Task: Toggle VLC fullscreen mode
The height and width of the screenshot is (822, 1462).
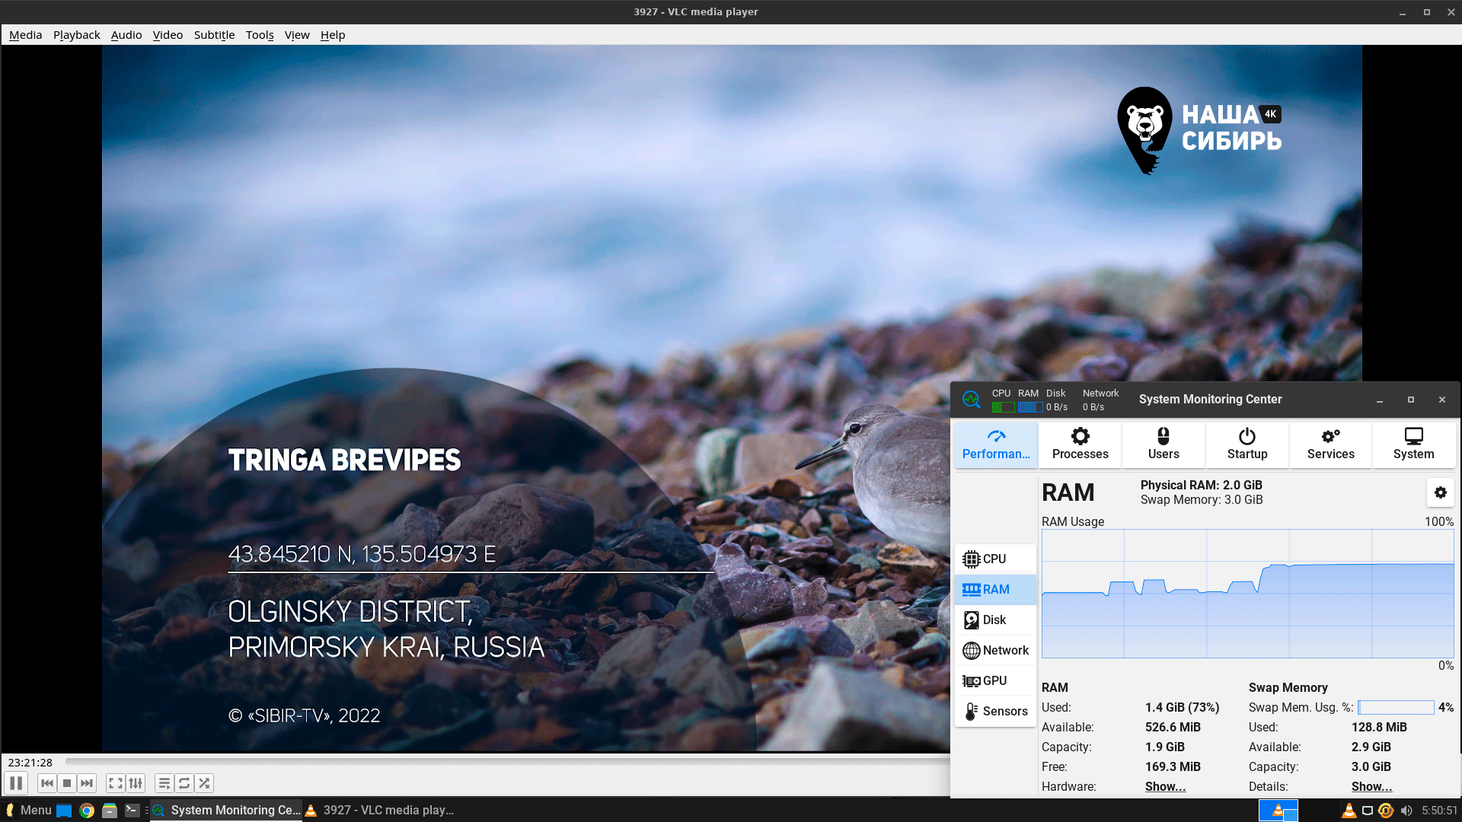Action: coord(115,783)
